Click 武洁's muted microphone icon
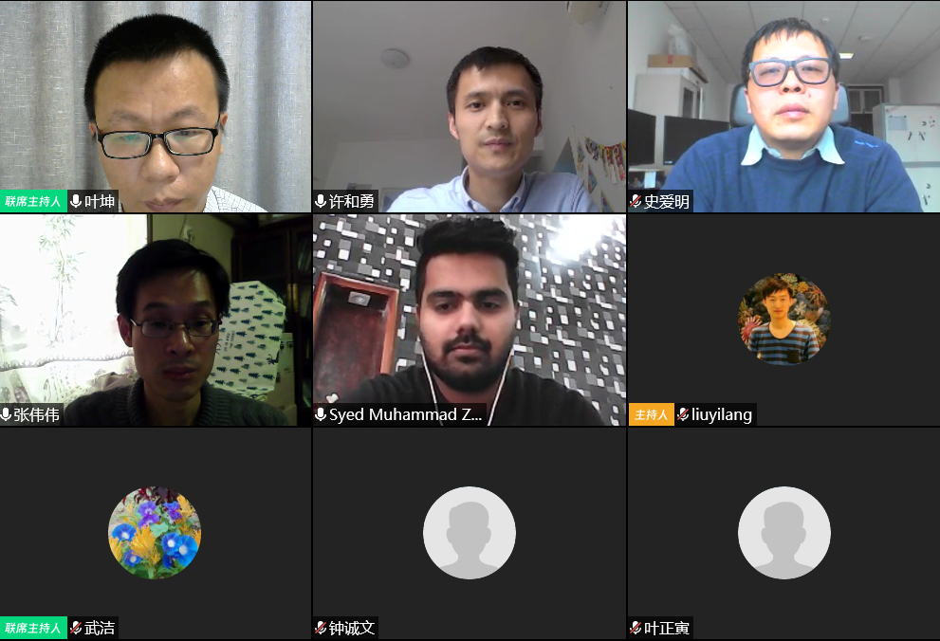Viewport: 940px width, 641px height. pos(76,628)
